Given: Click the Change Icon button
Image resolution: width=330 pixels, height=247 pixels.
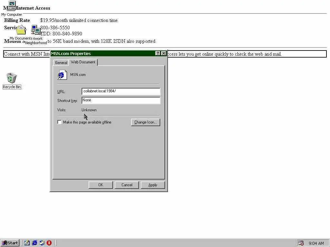Looking at the screenshot, I should 145,122.
